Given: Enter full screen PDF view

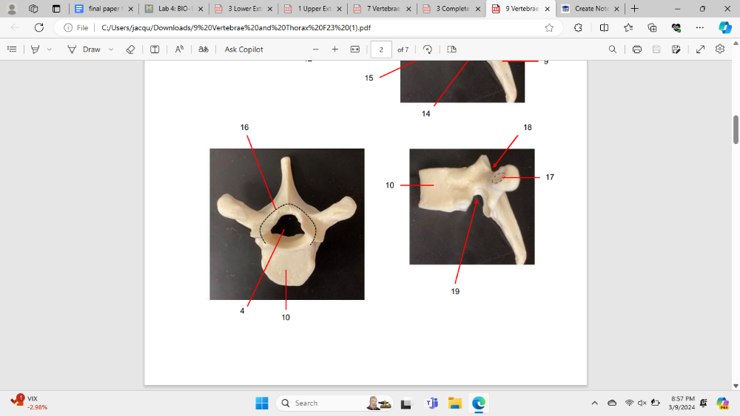Looking at the screenshot, I should (700, 50).
